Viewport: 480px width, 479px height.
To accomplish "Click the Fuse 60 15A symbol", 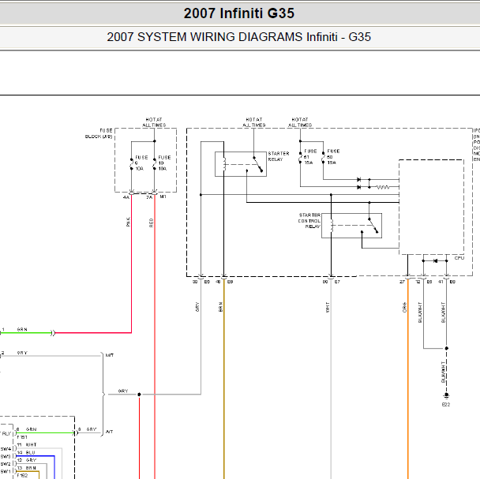I will click(x=323, y=158).
